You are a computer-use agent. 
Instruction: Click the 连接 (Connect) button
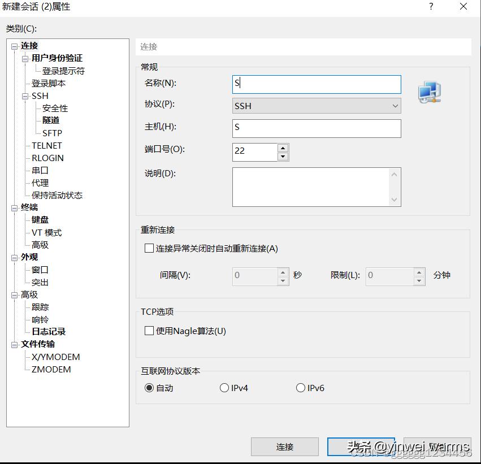tap(284, 446)
